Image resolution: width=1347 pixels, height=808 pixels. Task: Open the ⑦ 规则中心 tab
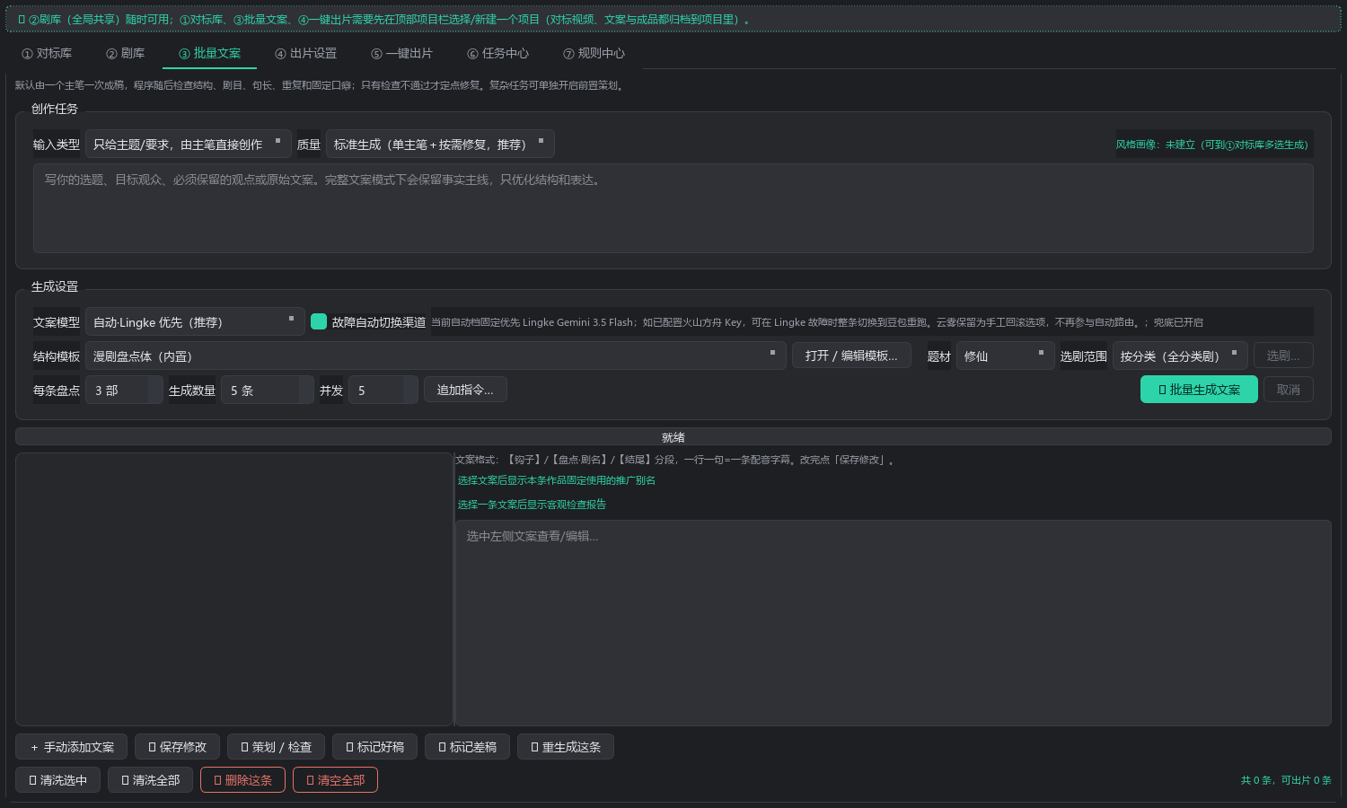594,54
